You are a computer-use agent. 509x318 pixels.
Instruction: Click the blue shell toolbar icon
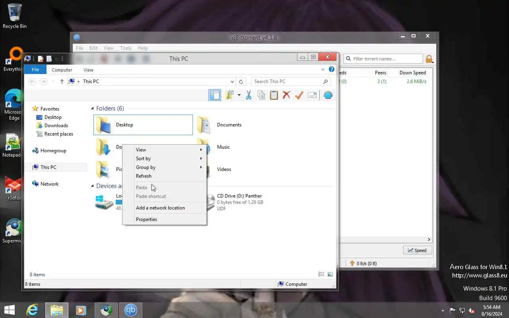(x=328, y=95)
